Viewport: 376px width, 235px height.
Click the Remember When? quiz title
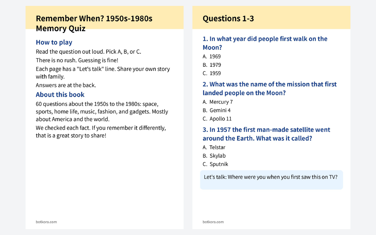(x=94, y=23)
